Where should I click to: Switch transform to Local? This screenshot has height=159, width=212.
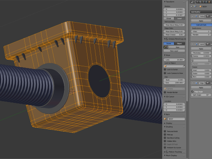coord(180,19)
